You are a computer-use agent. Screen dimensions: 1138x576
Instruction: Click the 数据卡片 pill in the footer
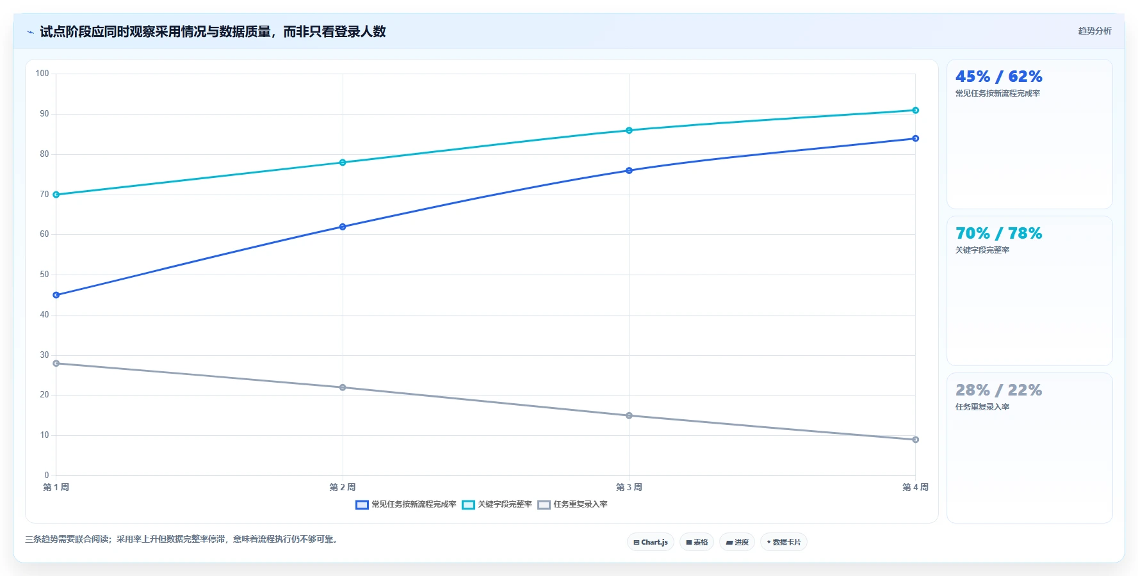click(x=784, y=542)
